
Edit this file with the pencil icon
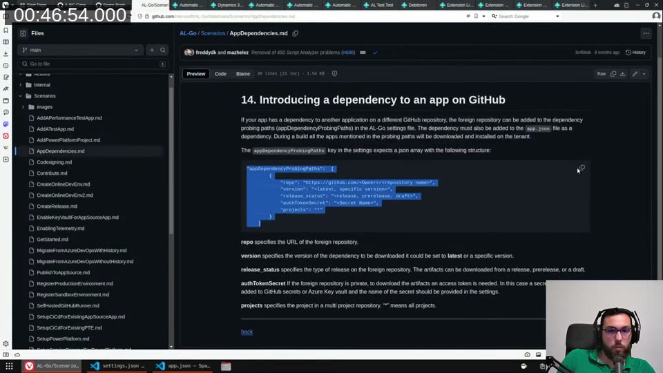(635, 74)
